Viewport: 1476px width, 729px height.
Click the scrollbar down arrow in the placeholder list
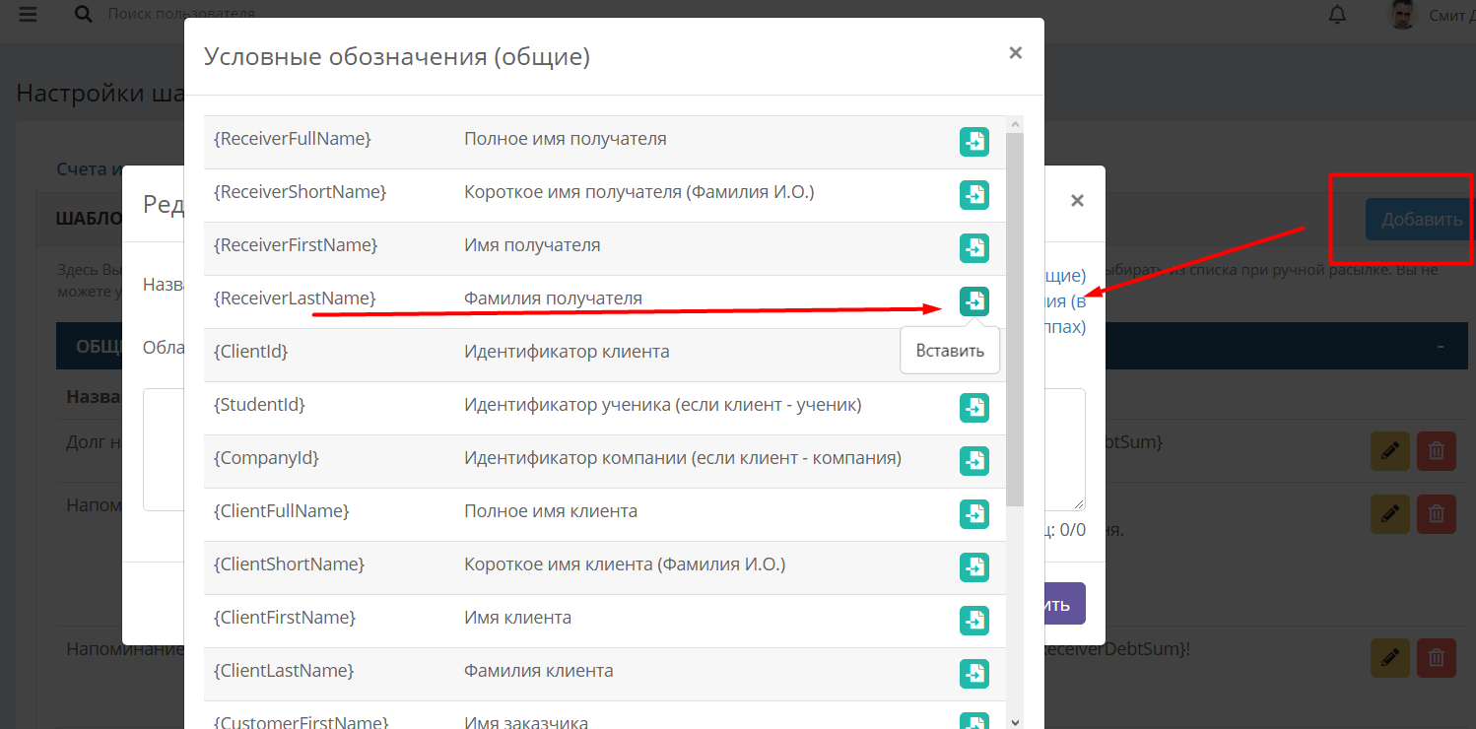pos(1015,720)
